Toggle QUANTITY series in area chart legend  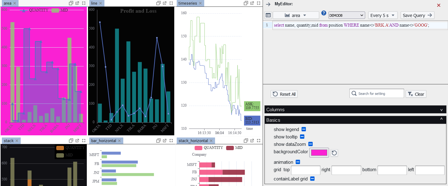[x=34, y=10]
